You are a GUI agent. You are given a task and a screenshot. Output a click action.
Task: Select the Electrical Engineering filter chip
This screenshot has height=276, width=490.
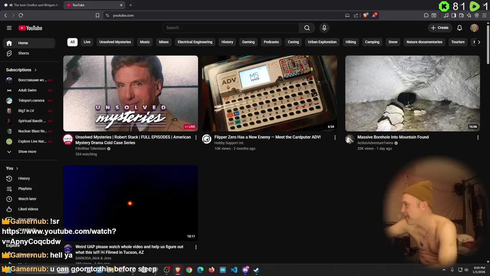[195, 42]
